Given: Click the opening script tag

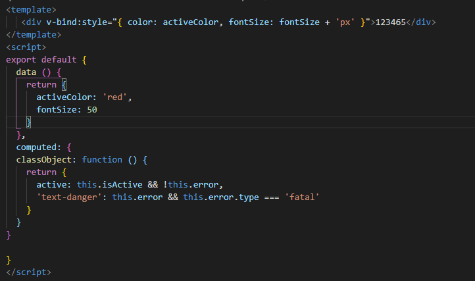Looking at the screenshot, I should [26, 47].
